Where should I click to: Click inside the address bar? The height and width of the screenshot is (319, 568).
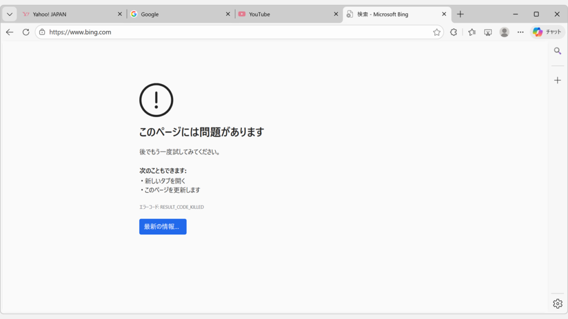click(x=166, y=32)
